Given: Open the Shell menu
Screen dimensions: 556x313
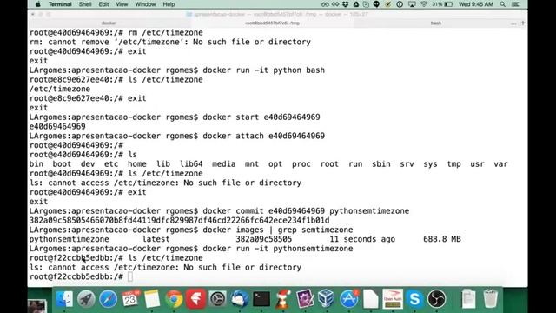Looking at the screenshot, I should 85,4.
